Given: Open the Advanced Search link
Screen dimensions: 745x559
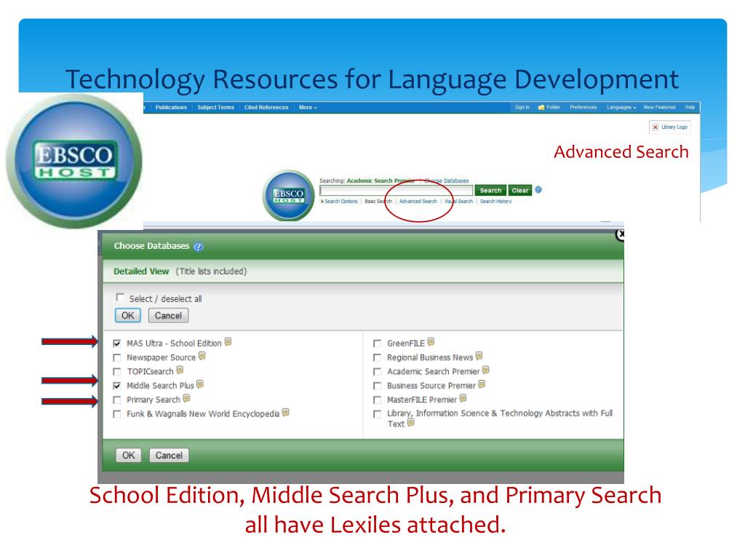Looking at the screenshot, I should click(x=418, y=202).
